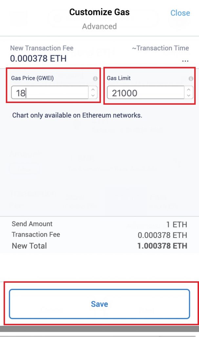Save the customized gas settings
The width and height of the screenshot is (199, 337).
coord(99,304)
